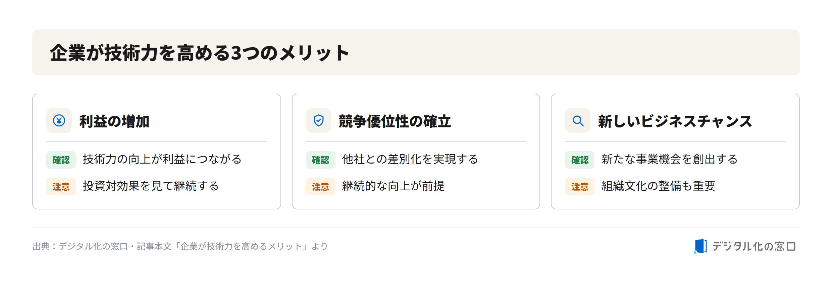Click the 確認 badge in 新しいビジネスチャンス card
This screenshot has width=832, height=285.
coord(580,160)
